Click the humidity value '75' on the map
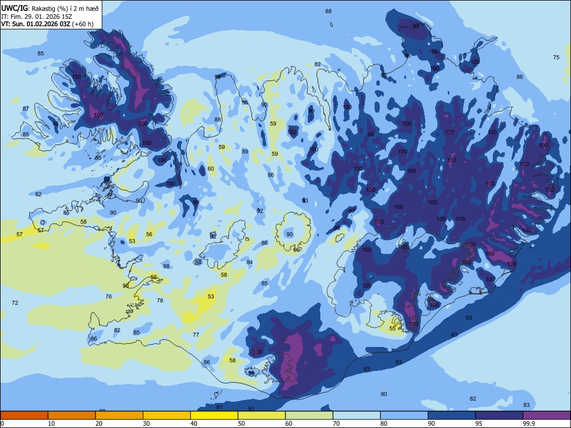Screen dimensions: 571x428 coord(556,58)
